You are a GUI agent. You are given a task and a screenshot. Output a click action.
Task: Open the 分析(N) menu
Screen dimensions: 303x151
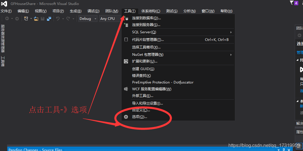pyautogui.click(x=189, y=11)
